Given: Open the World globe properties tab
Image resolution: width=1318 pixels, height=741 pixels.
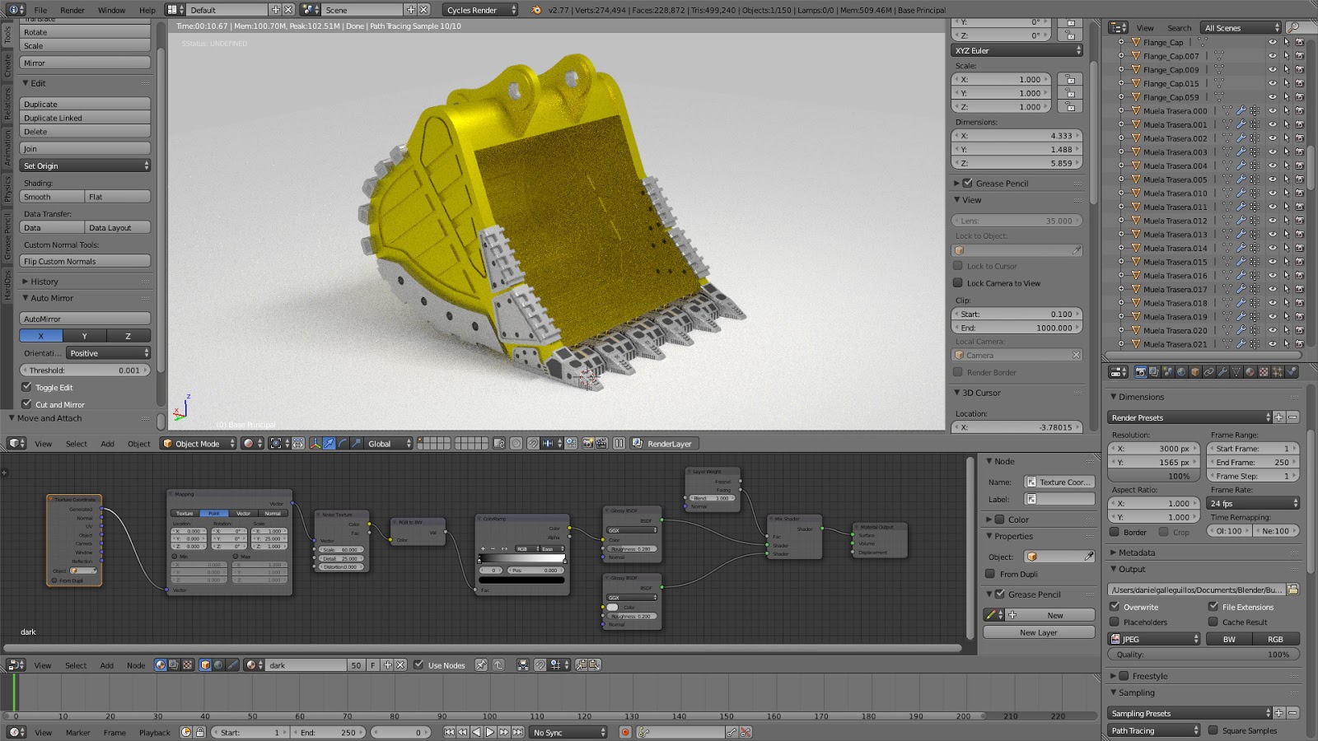Looking at the screenshot, I should (x=1182, y=371).
